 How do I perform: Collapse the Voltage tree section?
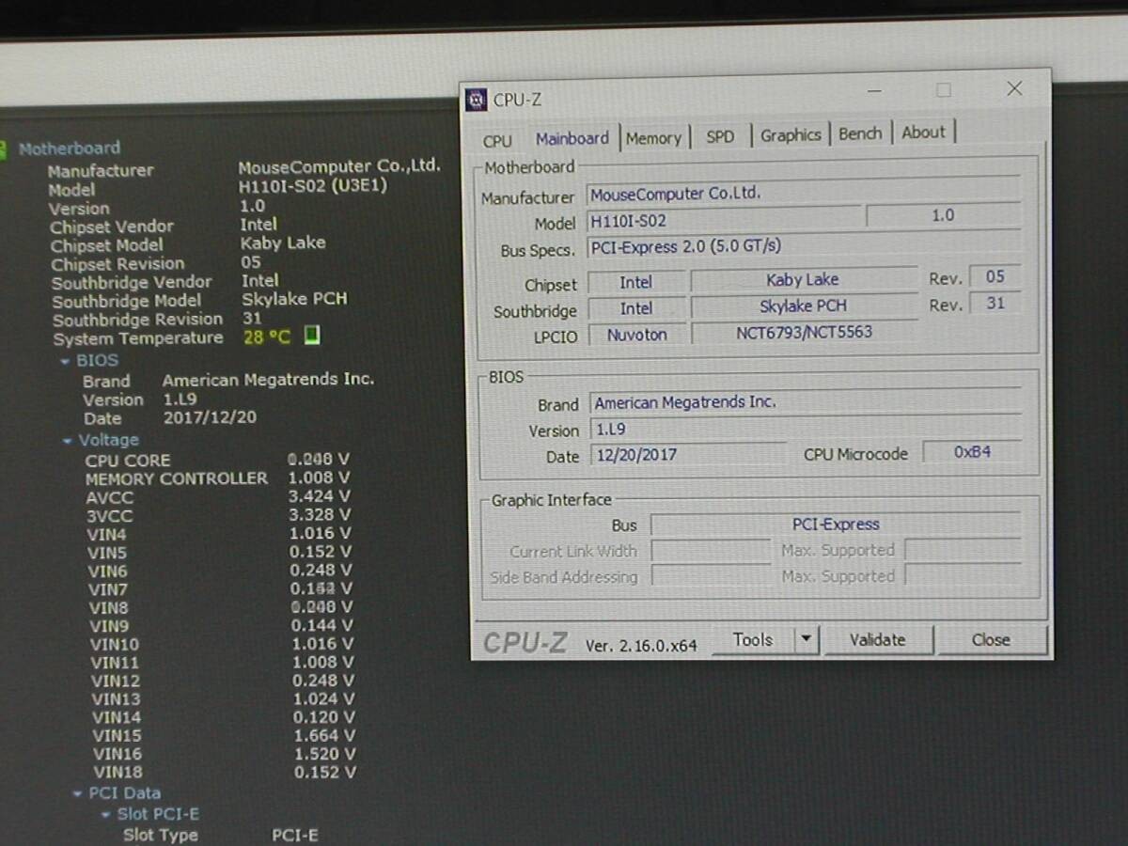[x=67, y=440]
